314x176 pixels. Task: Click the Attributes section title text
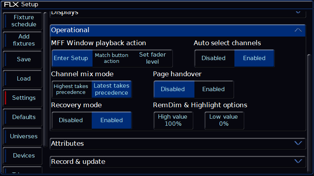click(x=67, y=143)
